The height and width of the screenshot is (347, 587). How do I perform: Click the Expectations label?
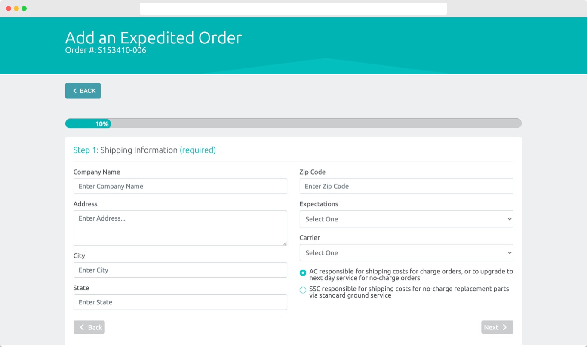(x=319, y=204)
